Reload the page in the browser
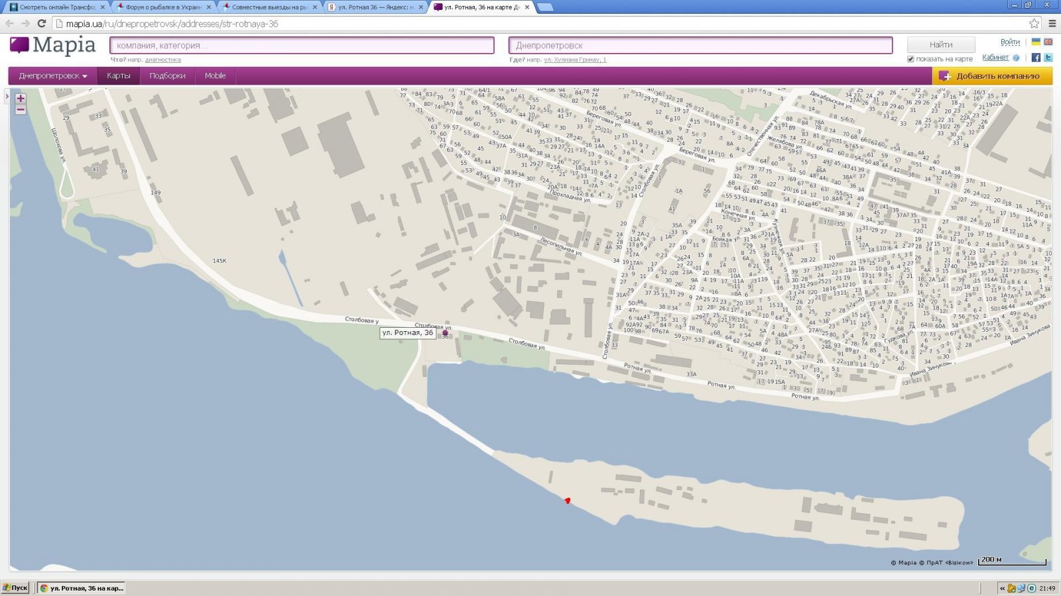The image size is (1061, 596). click(41, 23)
